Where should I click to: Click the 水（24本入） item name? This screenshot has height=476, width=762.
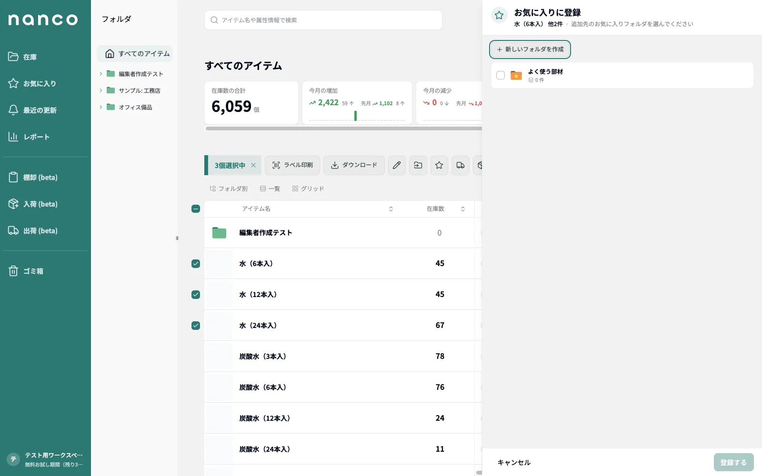coord(258,325)
